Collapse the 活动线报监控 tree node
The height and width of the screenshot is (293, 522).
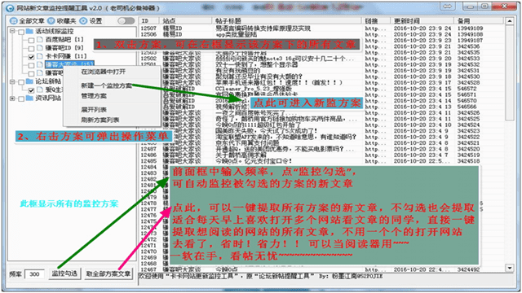tap(12, 32)
